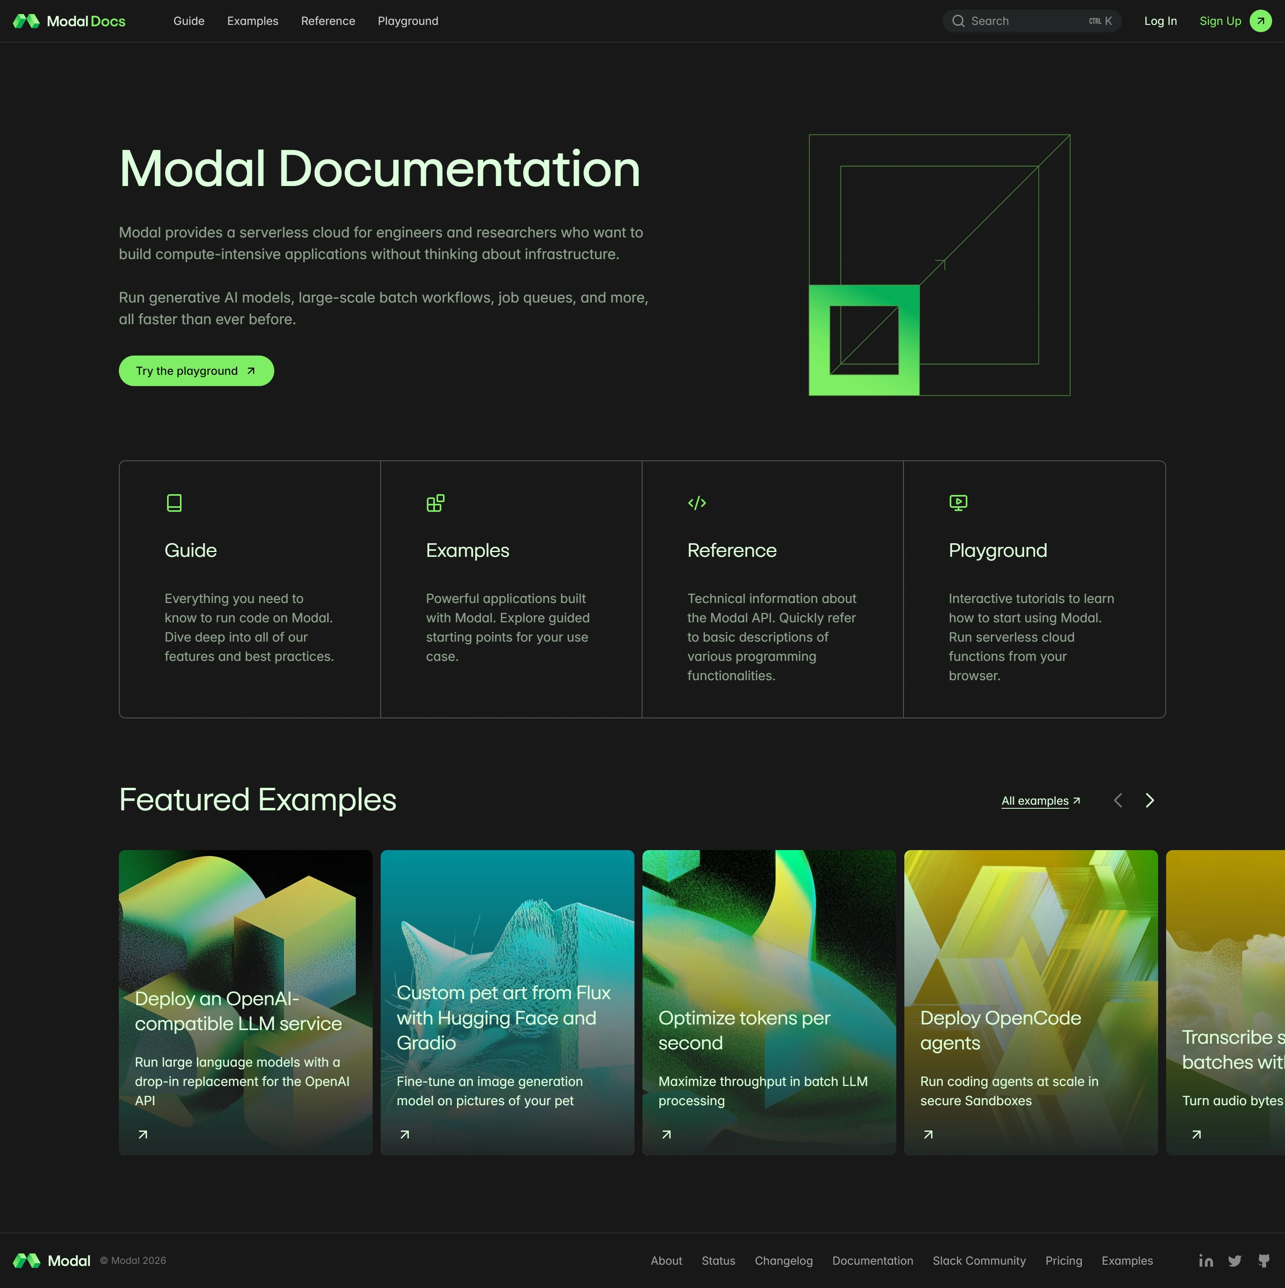
Task: Click the Modal Documentation heading
Action: [380, 168]
